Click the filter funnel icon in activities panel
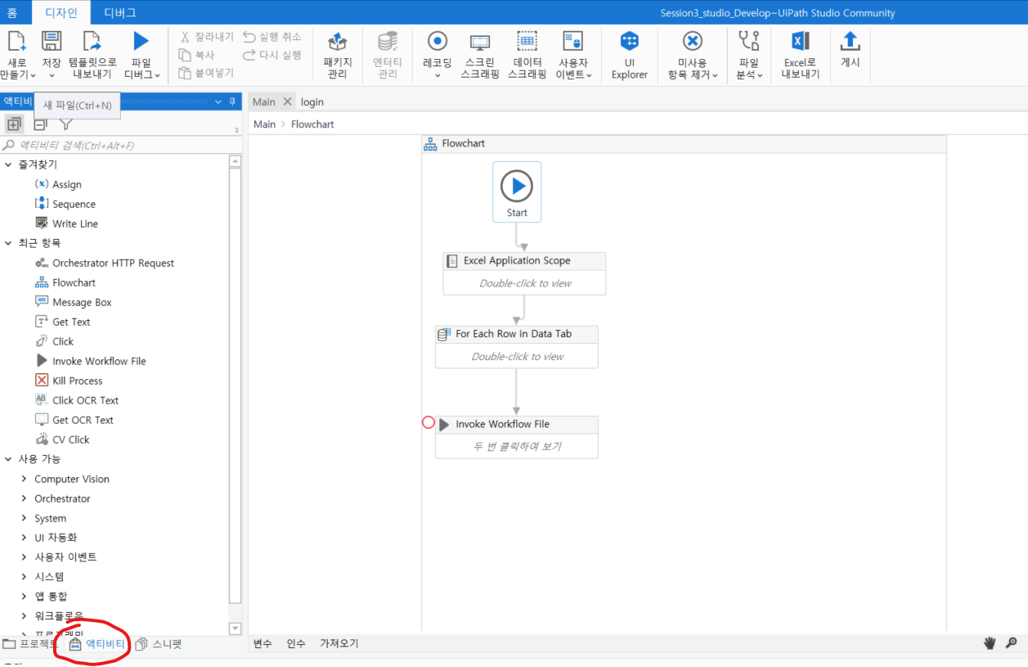Viewport: 1028px width, 667px height. 66,124
